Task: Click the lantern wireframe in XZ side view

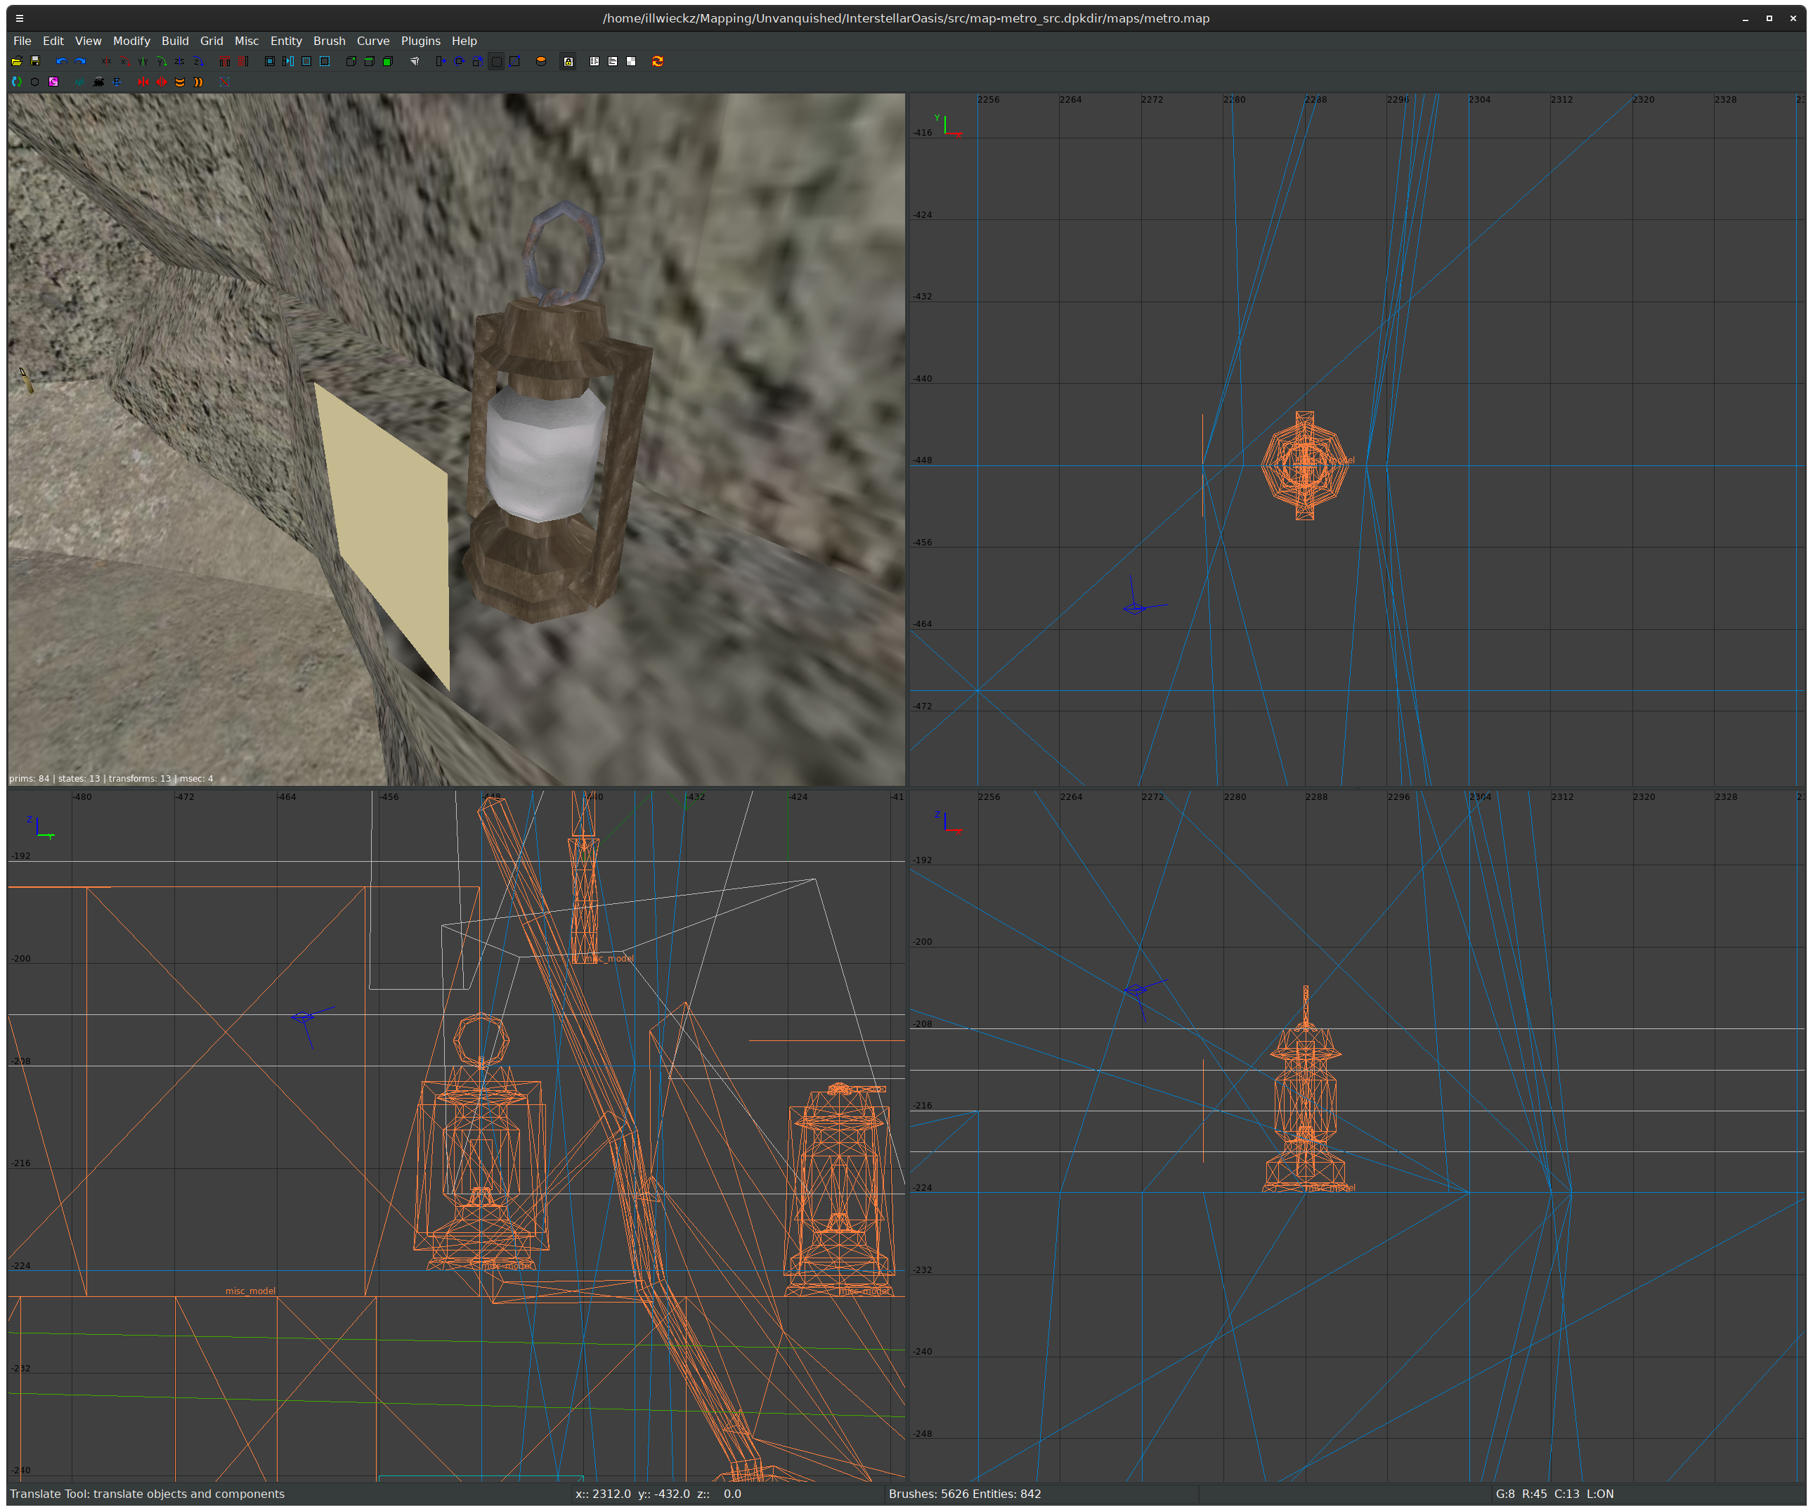Action: (1306, 1090)
